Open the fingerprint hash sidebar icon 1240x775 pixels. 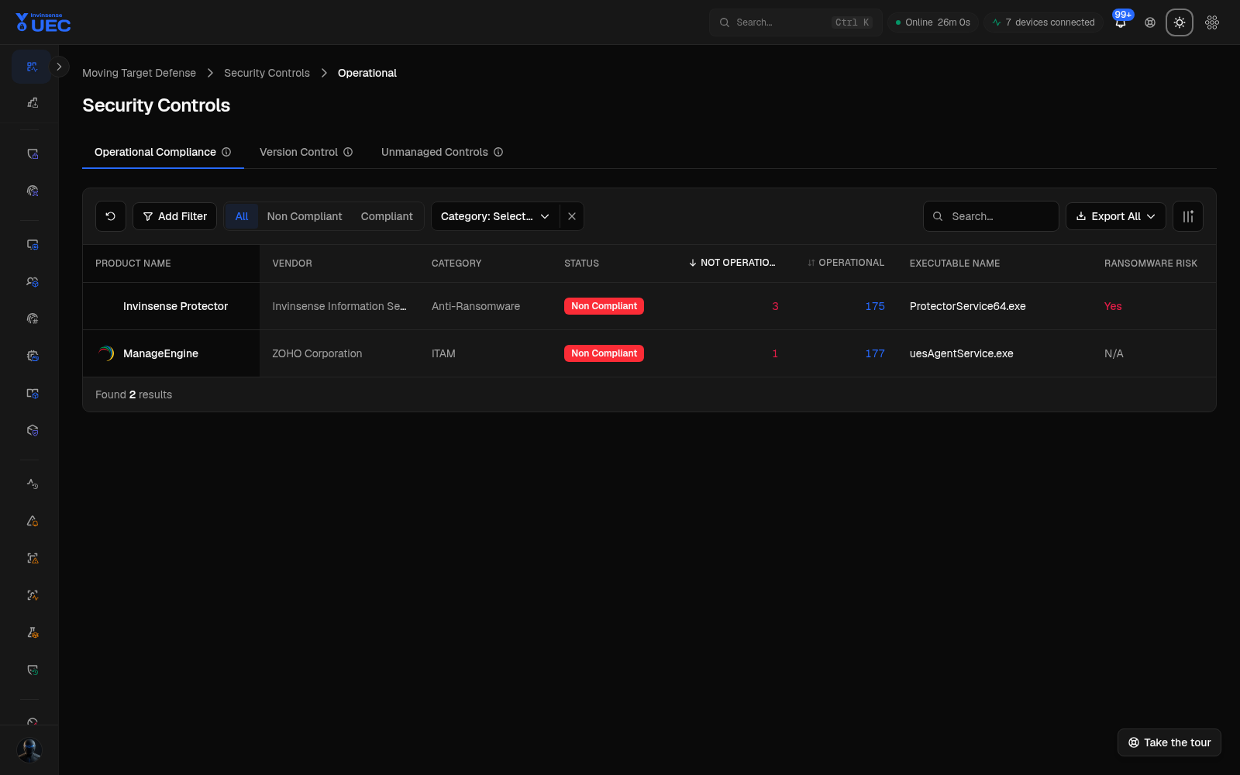coord(32,319)
